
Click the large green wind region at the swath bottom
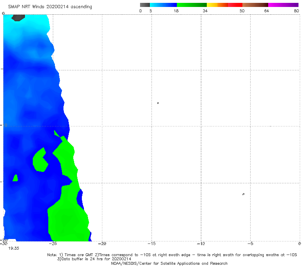click(68, 218)
